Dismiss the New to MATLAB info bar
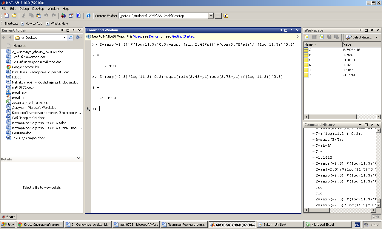Image resolution: width=382 pixels, height=229 pixels. click(298, 36)
